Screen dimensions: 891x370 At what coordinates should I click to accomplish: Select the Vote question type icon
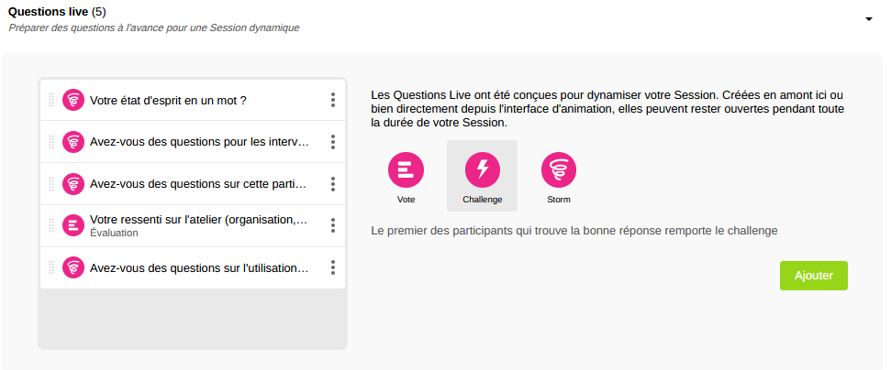tap(406, 170)
